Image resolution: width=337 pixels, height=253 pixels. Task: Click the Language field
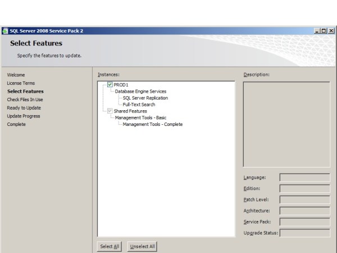point(304,177)
